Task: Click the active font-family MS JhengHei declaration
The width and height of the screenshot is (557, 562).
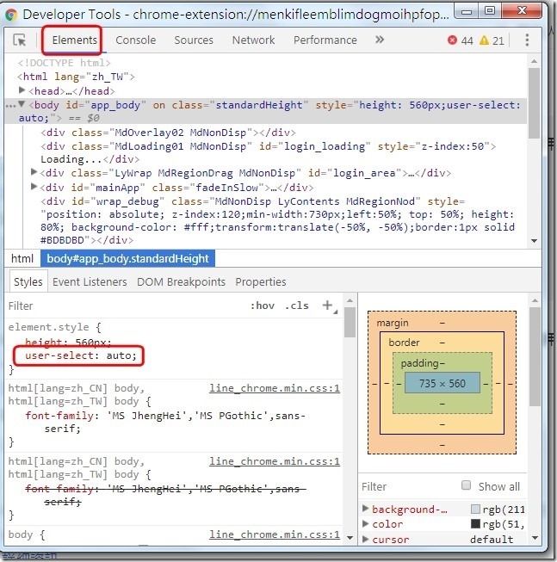Action: tap(165, 422)
